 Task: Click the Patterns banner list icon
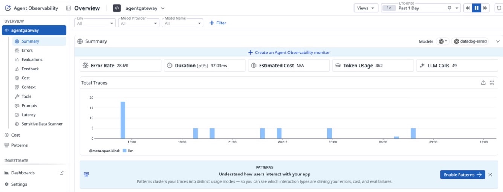pos(86,175)
